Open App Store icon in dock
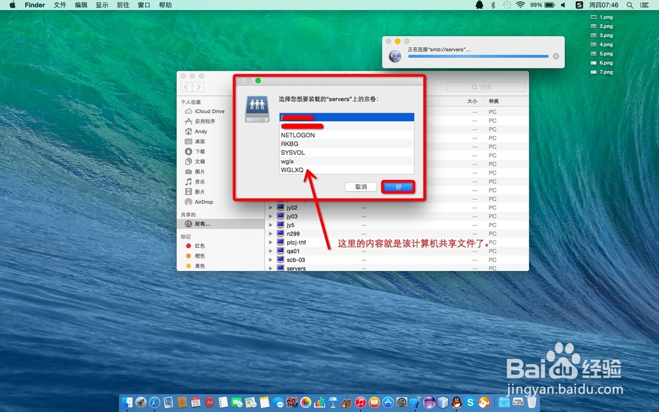Screen dimensions: 659x412 [388, 402]
